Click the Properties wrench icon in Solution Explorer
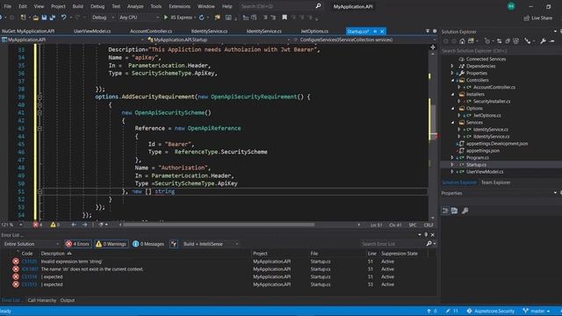Screen dimensions: 562x316 pos(543,41)
